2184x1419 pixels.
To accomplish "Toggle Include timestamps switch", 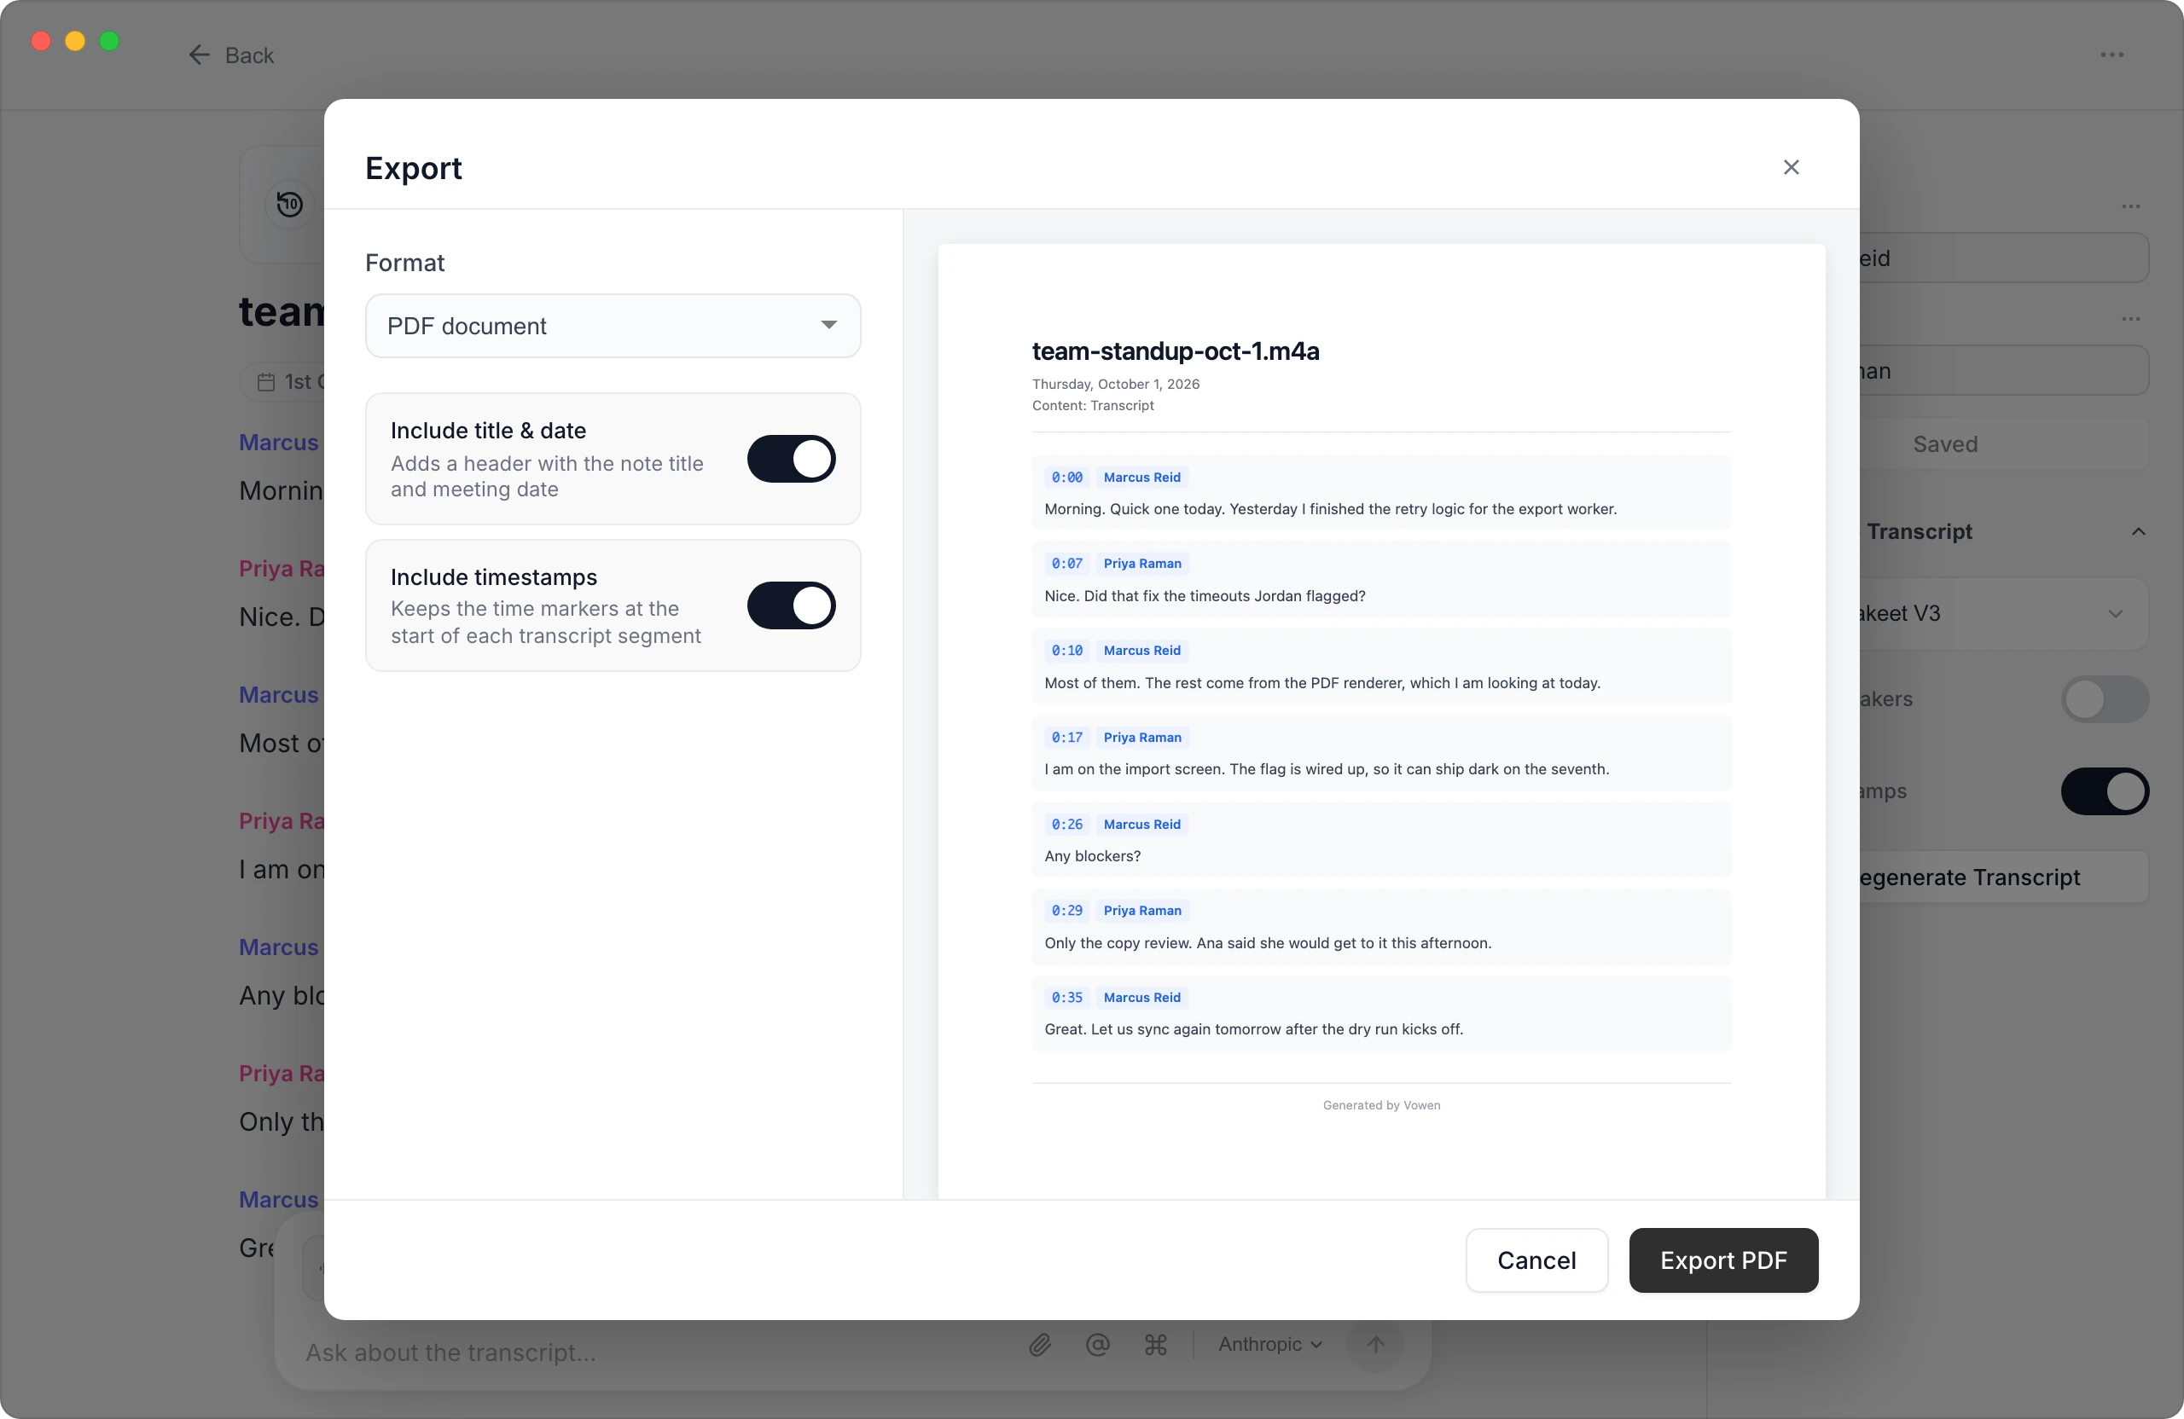I will pos(791,605).
